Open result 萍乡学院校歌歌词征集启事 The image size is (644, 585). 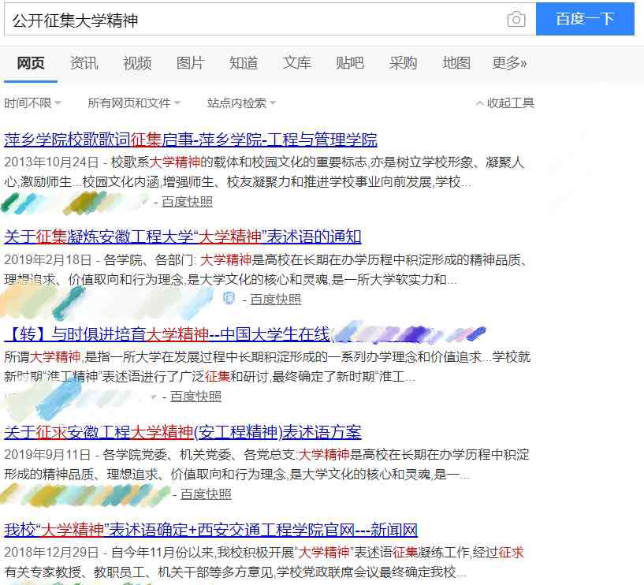coord(191,140)
